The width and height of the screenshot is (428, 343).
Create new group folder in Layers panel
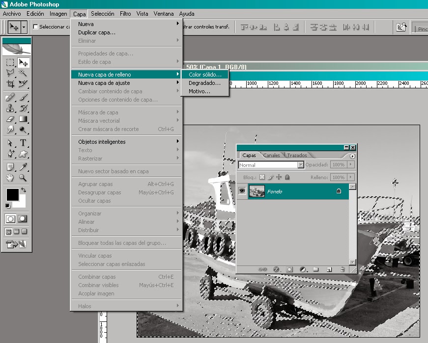[x=316, y=269]
